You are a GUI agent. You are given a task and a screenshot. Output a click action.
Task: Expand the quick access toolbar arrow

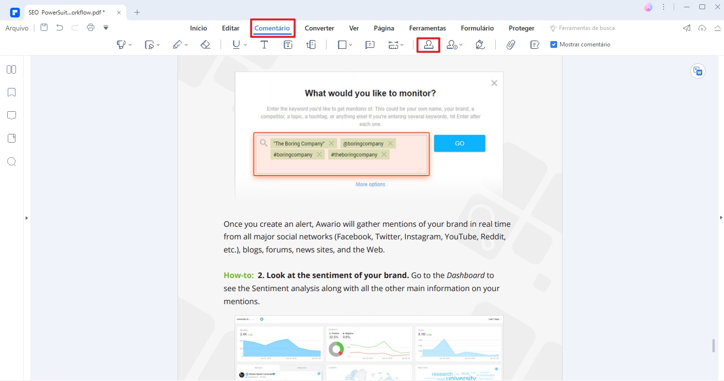click(x=106, y=28)
